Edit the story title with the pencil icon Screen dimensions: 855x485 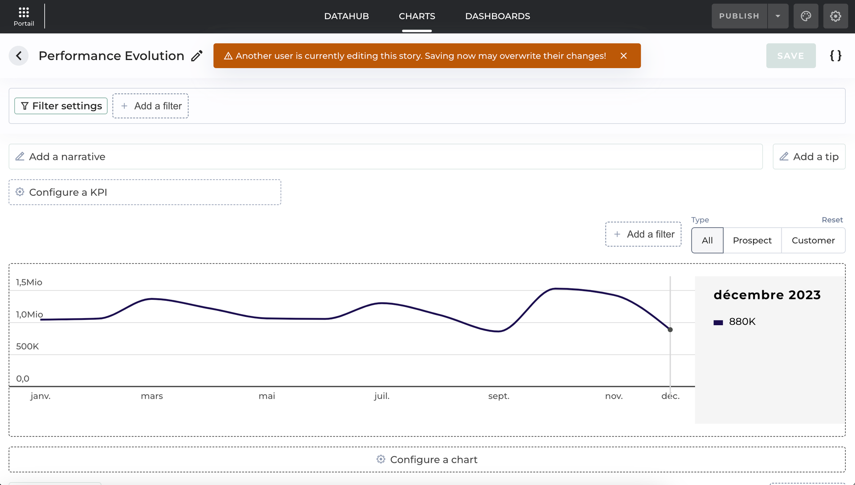(197, 56)
